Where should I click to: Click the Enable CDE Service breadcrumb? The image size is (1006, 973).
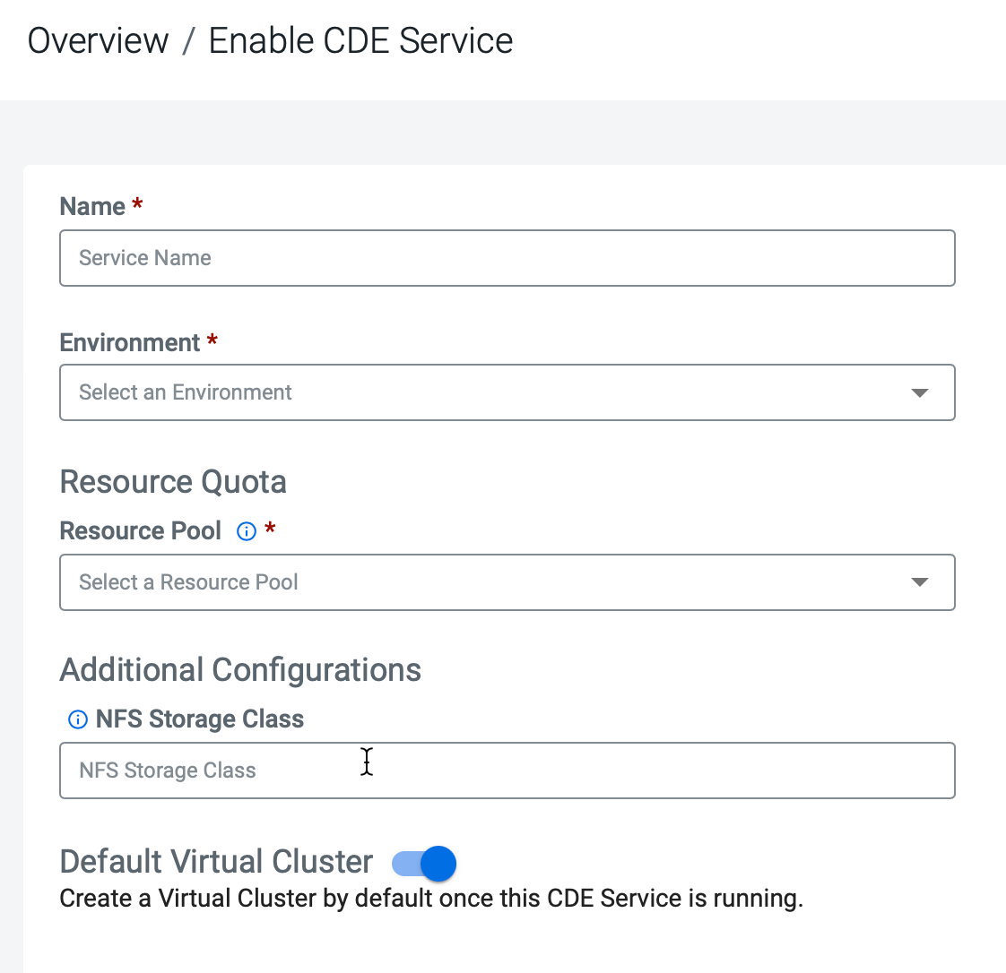tap(360, 41)
